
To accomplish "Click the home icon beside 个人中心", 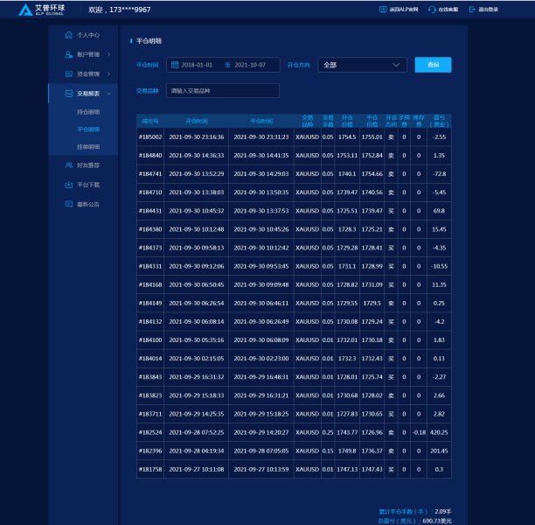I will click(68, 35).
